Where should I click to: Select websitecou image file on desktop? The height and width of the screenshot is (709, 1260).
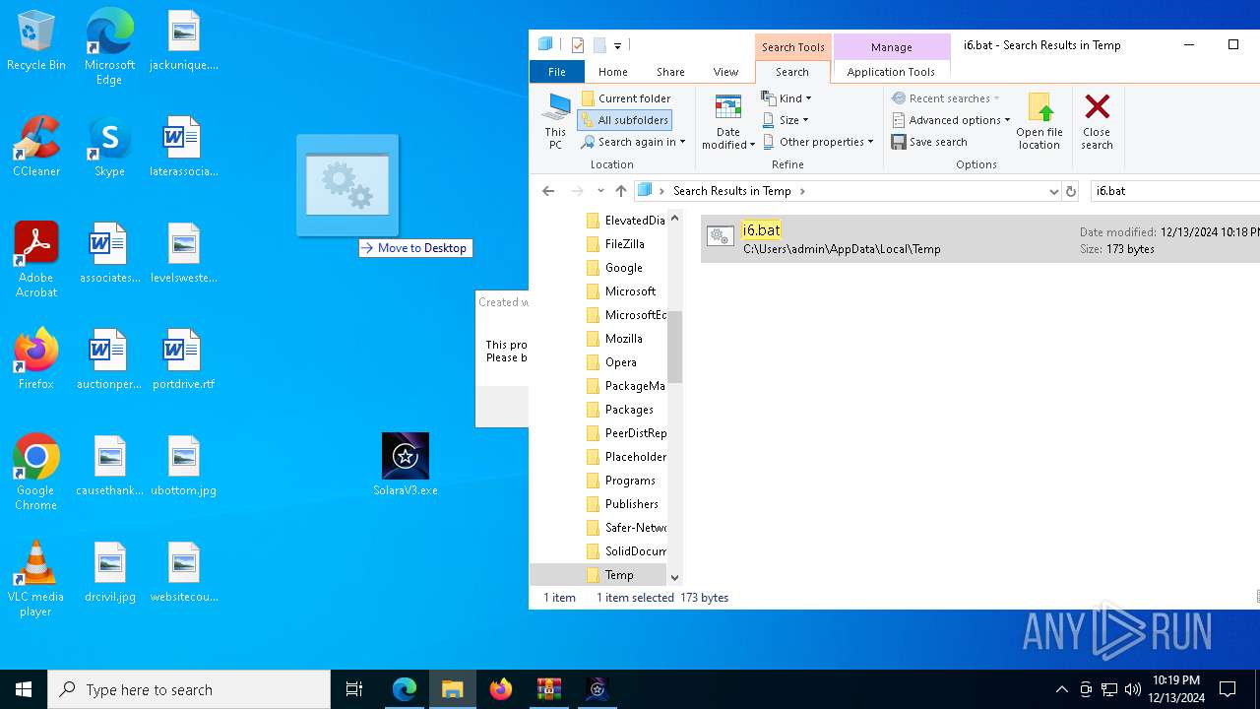pos(184,573)
